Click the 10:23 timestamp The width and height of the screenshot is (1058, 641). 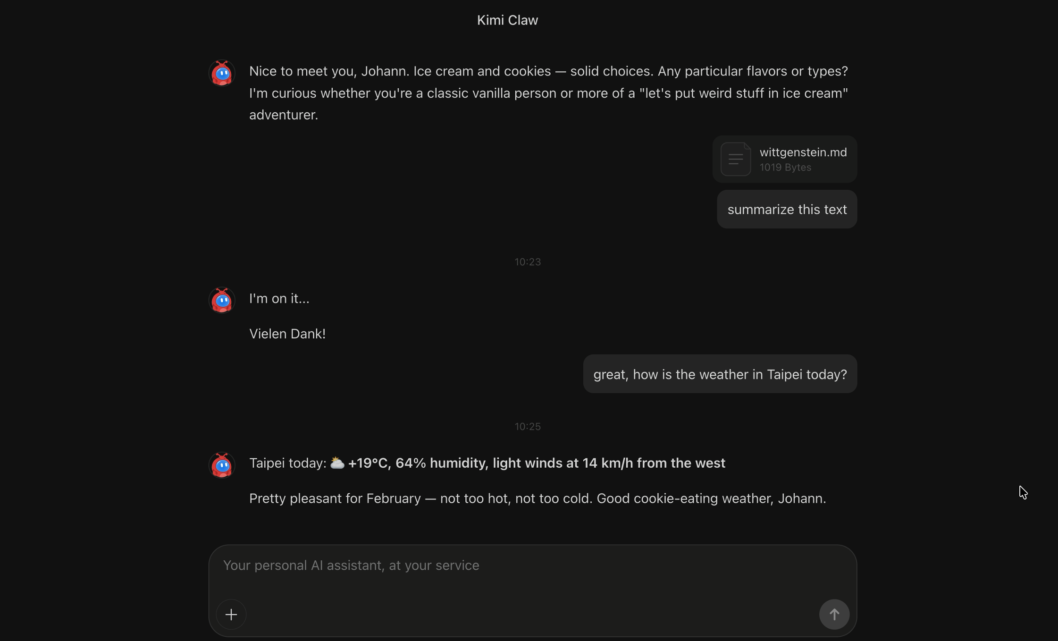click(x=528, y=262)
